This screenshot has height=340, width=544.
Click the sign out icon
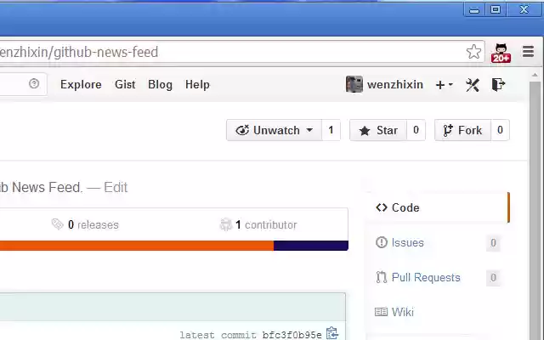click(498, 85)
